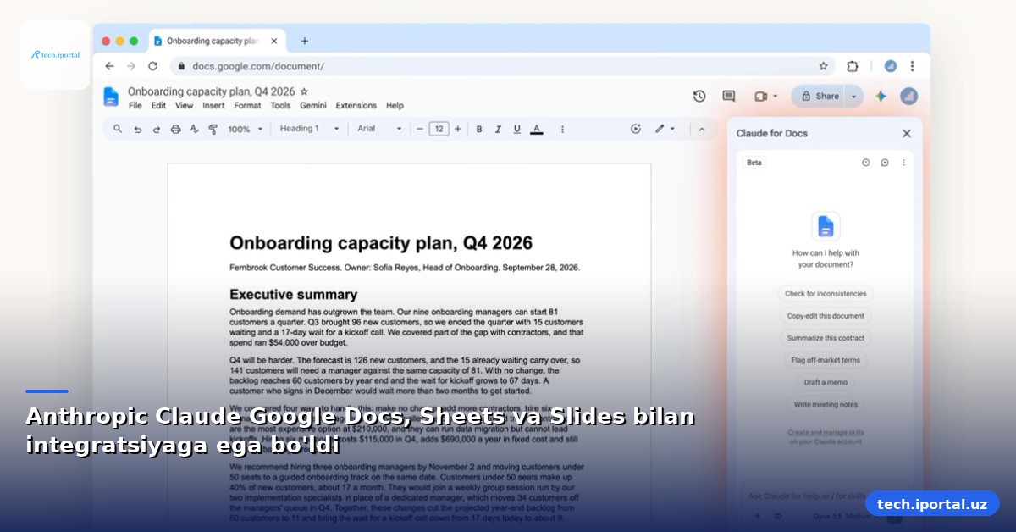This screenshot has width=1016, height=532.
Task: Click the Redo arrow in the toolbar
Action: (157, 129)
